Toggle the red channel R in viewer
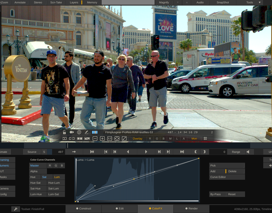Image resolution: width=272 pixels, height=213 pixels. (150, 138)
